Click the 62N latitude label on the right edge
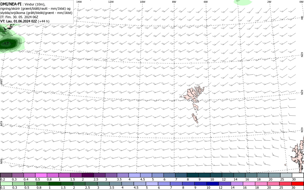The width and height of the screenshot is (304, 190). coord(302,92)
